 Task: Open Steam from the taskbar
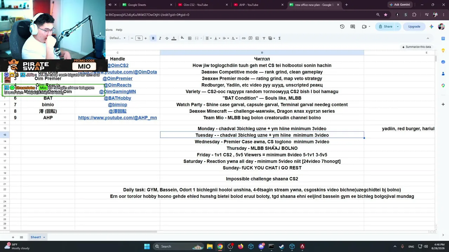(281, 246)
